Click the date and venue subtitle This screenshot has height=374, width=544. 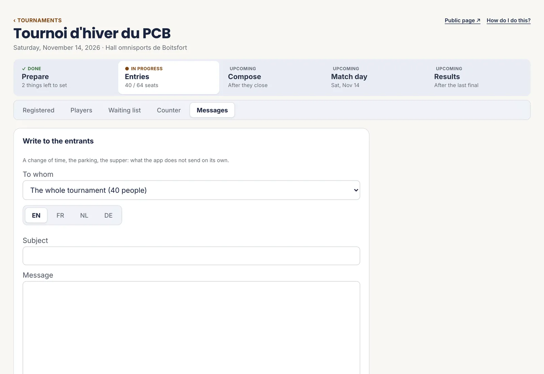click(x=100, y=48)
